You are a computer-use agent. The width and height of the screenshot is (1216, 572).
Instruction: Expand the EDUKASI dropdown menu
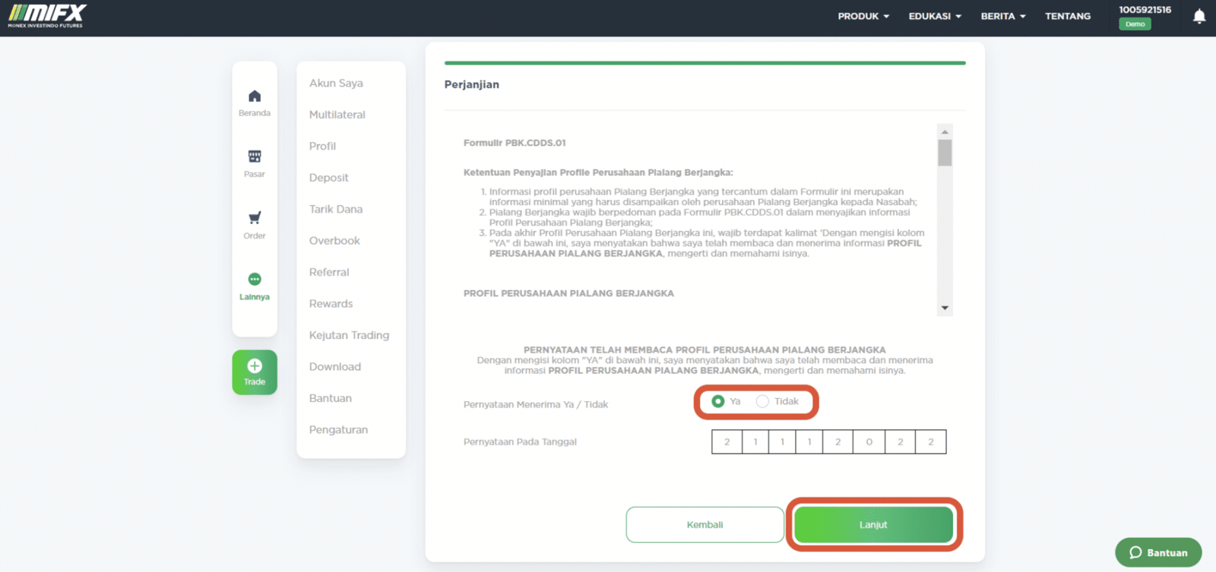(x=935, y=16)
